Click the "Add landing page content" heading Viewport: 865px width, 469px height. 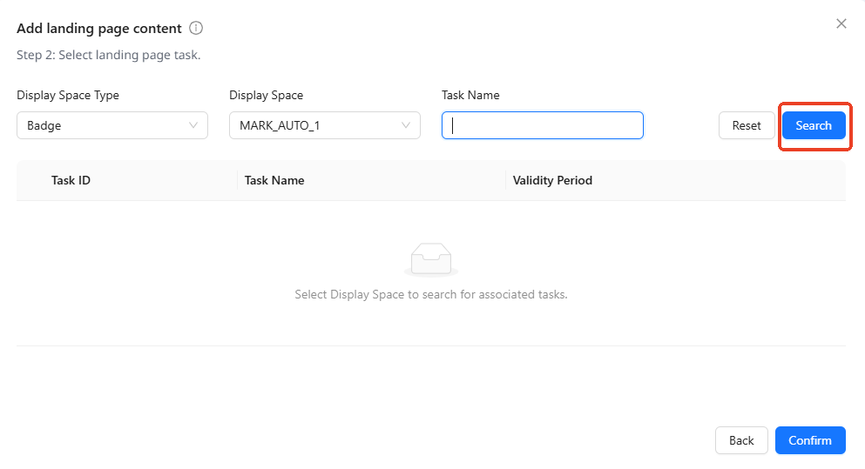[x=99, y=28]
